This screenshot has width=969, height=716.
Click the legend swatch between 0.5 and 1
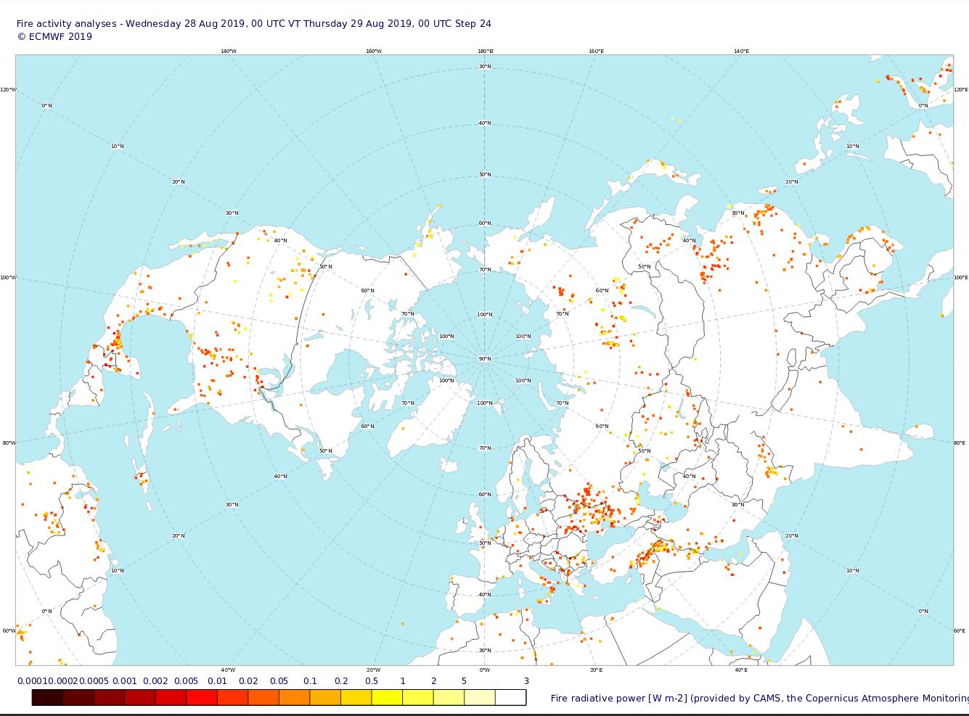[x=386, y=698]
